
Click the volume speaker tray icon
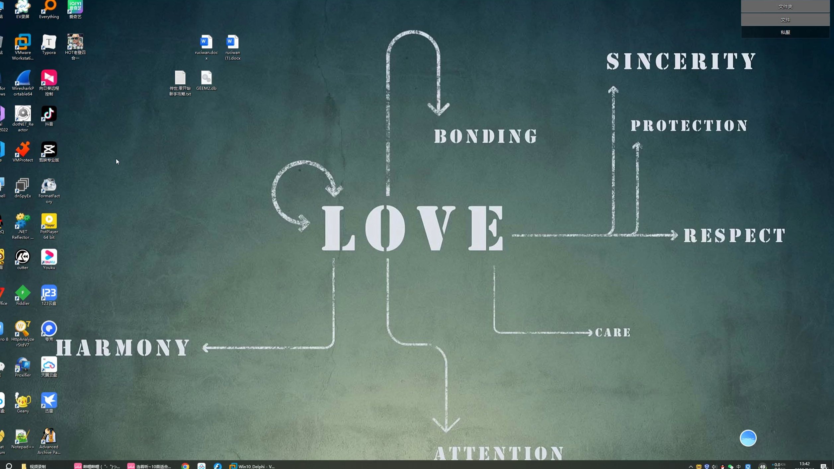coord(714,466)
